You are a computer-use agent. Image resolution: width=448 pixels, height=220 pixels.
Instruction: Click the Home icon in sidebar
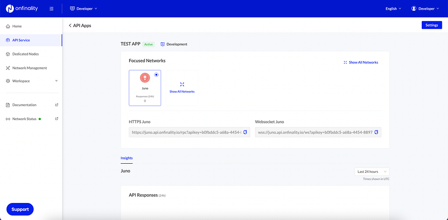(x=8, y=26)
